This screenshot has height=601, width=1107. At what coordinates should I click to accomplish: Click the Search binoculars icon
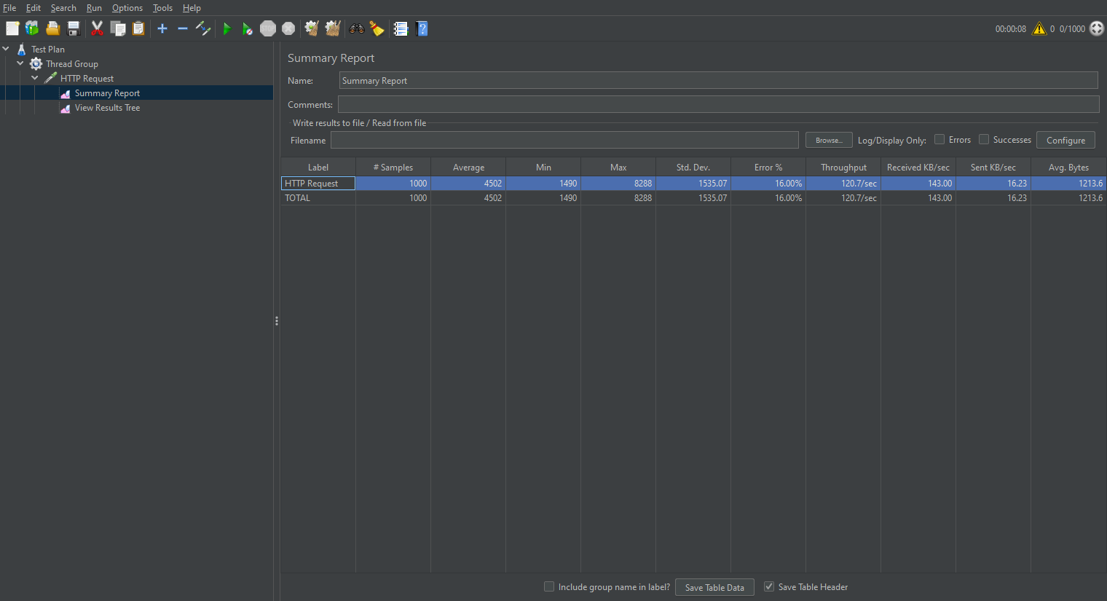pos(356,28)
